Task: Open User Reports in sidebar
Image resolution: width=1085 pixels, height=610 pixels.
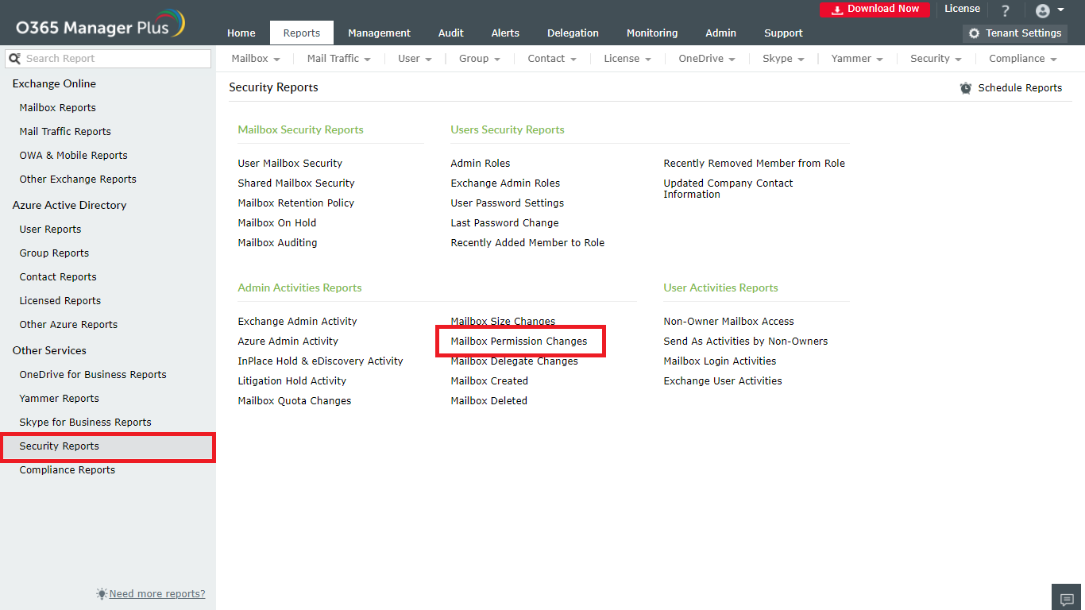Action: click(x=51, y=230)
